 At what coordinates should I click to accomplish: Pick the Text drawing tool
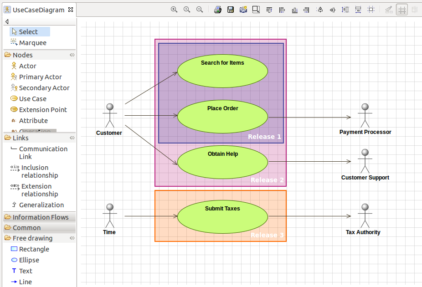click(x=22, y=271)
